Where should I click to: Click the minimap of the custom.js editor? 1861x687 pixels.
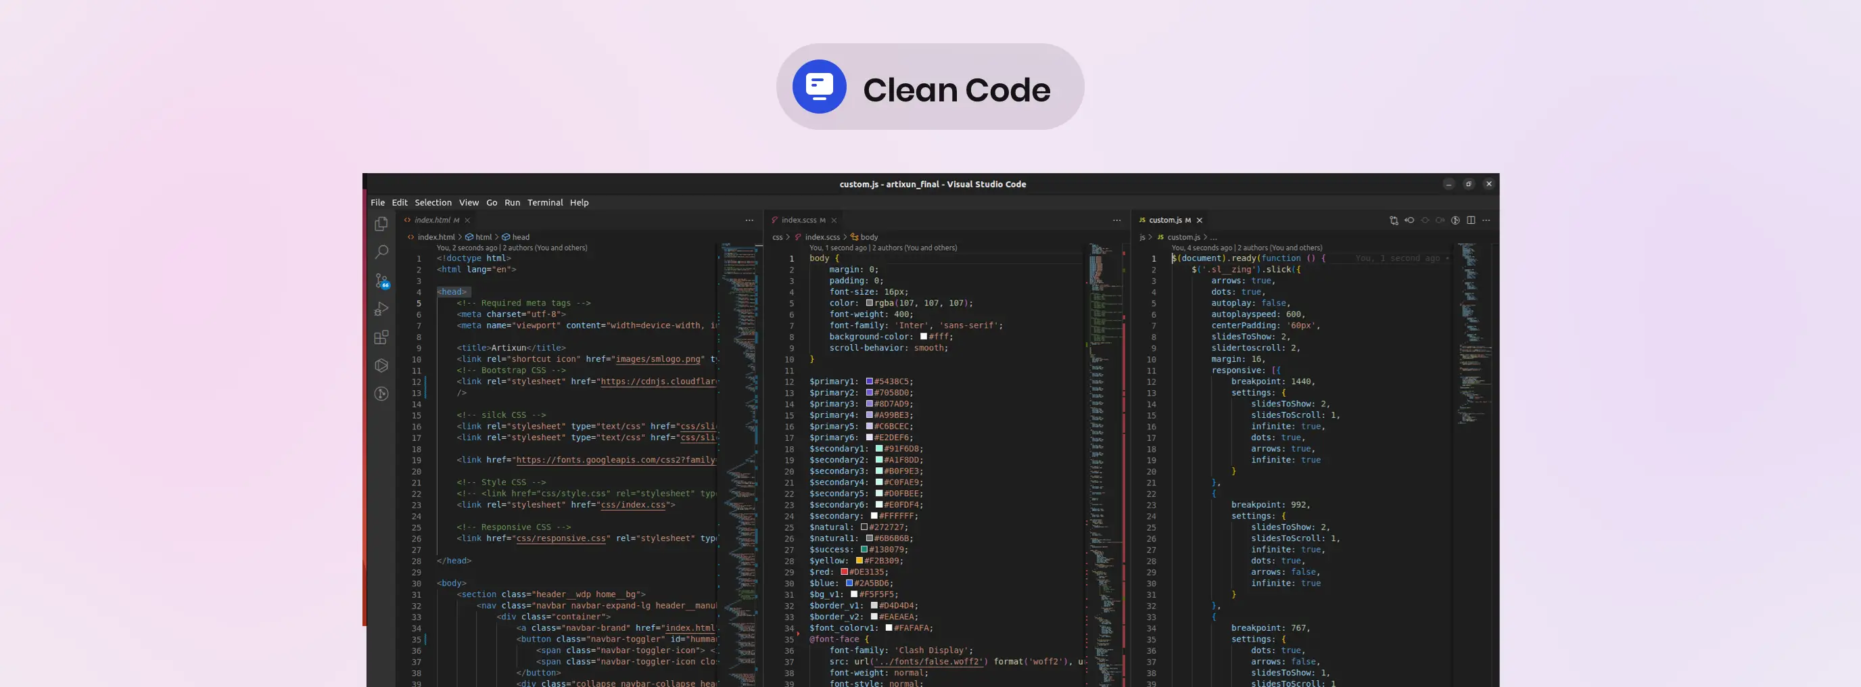click(x=1473, y=465)
